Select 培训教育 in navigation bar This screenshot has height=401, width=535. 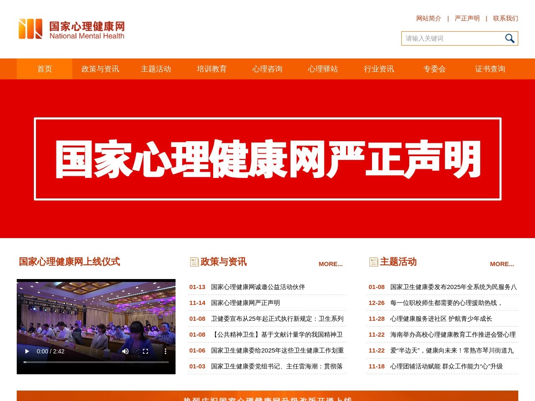211,69
